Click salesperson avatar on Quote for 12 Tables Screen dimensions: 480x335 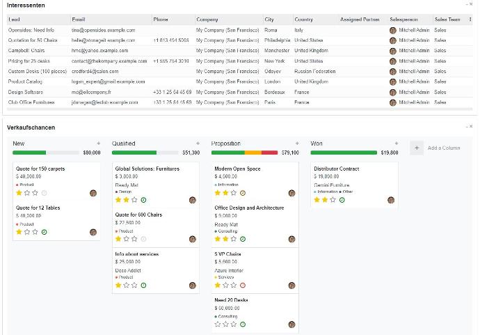tap(93, 233)
